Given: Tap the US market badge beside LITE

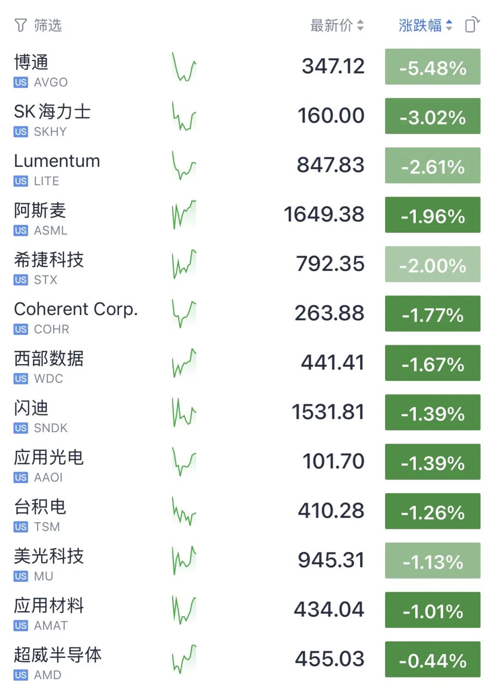Looking at the screenshot, I should coord(21,181).
